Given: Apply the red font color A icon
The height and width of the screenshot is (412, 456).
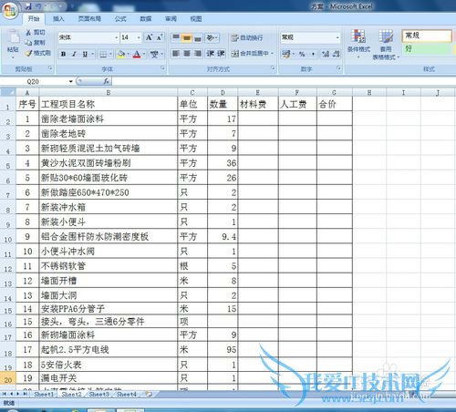Looking at the screenshot, I should pyautogui.click(x=137, y=55).
